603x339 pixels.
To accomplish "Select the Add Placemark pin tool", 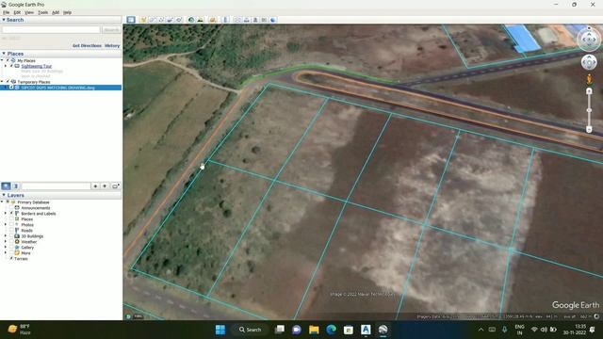I will pos(143,20).
